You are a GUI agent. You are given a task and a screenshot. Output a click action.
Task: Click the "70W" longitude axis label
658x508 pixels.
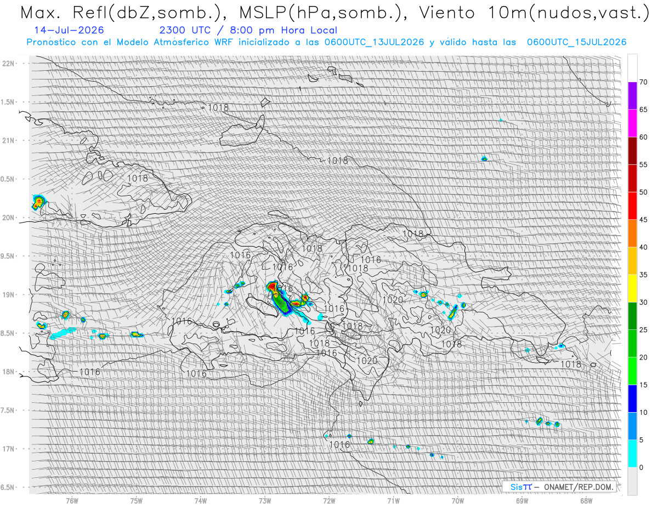(458, 501)
